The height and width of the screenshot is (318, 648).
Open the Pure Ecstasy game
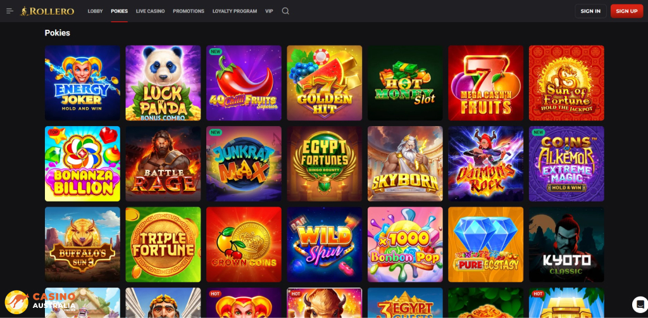pyautogui.click(x=485, y=245)
